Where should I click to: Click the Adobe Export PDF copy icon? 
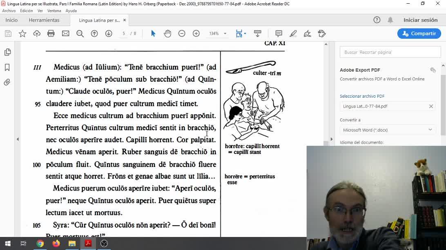click(x=433, y=70)
